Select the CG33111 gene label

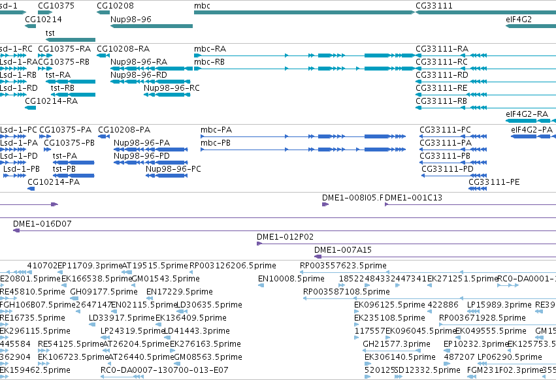(x=434, y=6)
